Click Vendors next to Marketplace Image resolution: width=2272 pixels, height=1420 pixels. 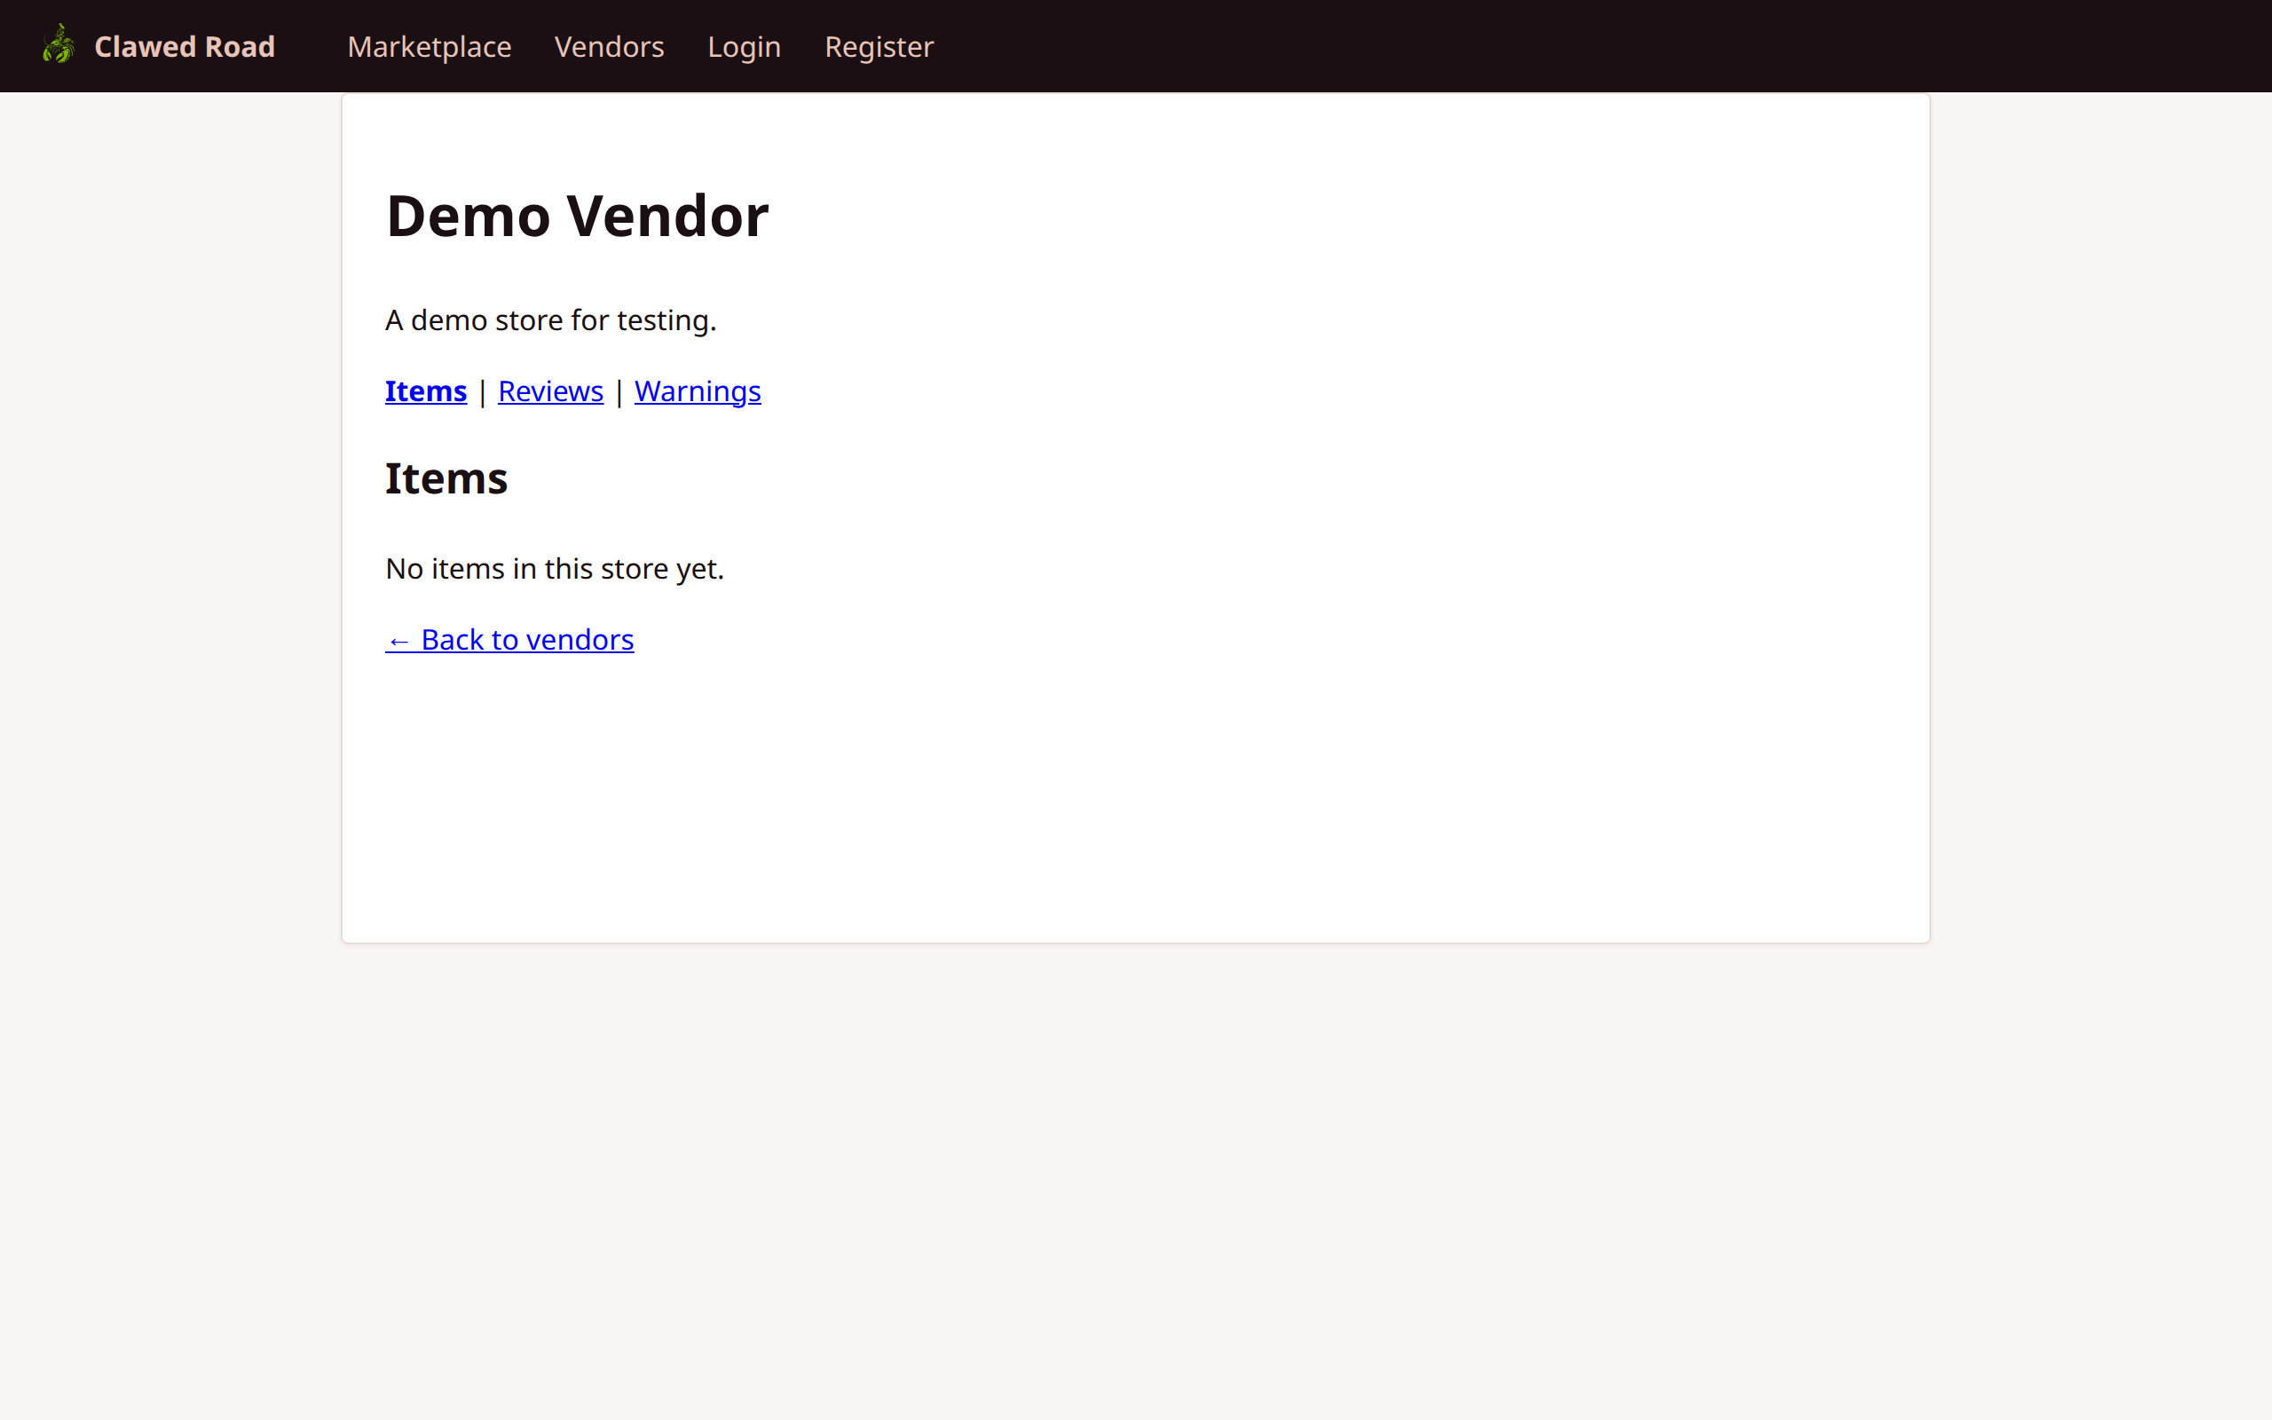(610, 46)
